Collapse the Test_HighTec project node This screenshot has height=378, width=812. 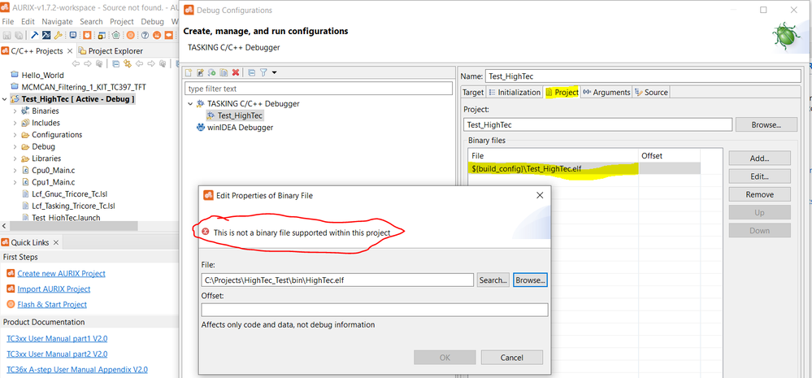(x=5, y=99)
